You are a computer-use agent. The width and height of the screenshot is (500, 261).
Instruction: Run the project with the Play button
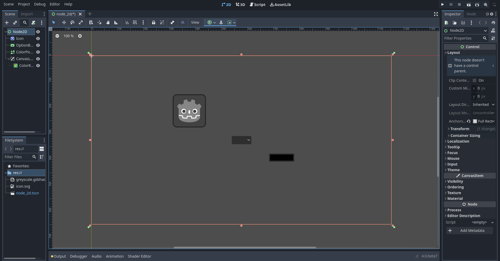click(x=442, y=4)
